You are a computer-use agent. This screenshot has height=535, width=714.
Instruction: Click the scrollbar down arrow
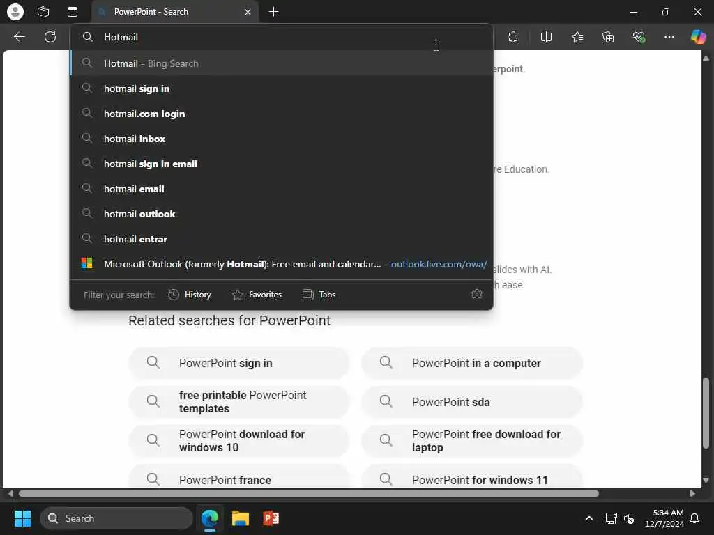[706, 480]
